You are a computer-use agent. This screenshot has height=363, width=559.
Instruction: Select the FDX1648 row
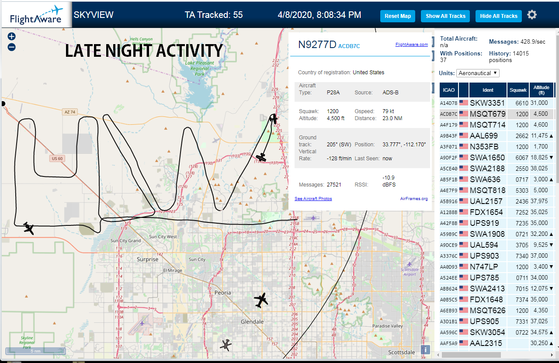click(497, 300)
